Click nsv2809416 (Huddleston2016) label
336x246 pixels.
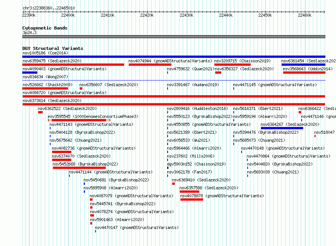coord(197,108)
